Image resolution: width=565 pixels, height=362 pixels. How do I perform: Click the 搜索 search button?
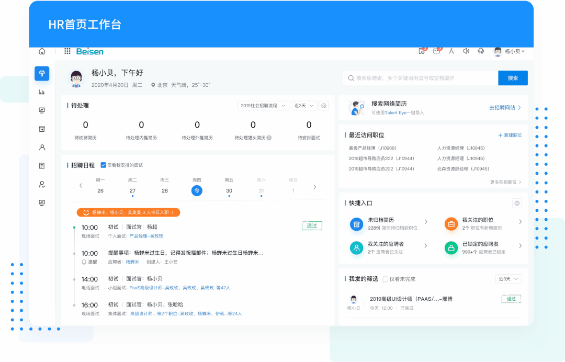[513, 77]
